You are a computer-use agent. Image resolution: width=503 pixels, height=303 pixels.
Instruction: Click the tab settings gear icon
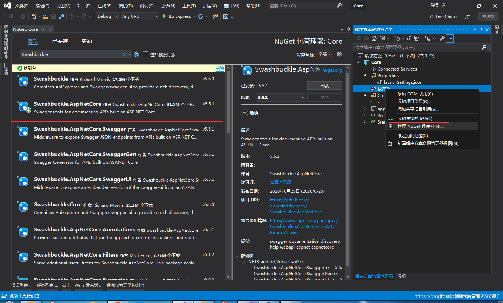pyautogui.click(x=349, y=29)
